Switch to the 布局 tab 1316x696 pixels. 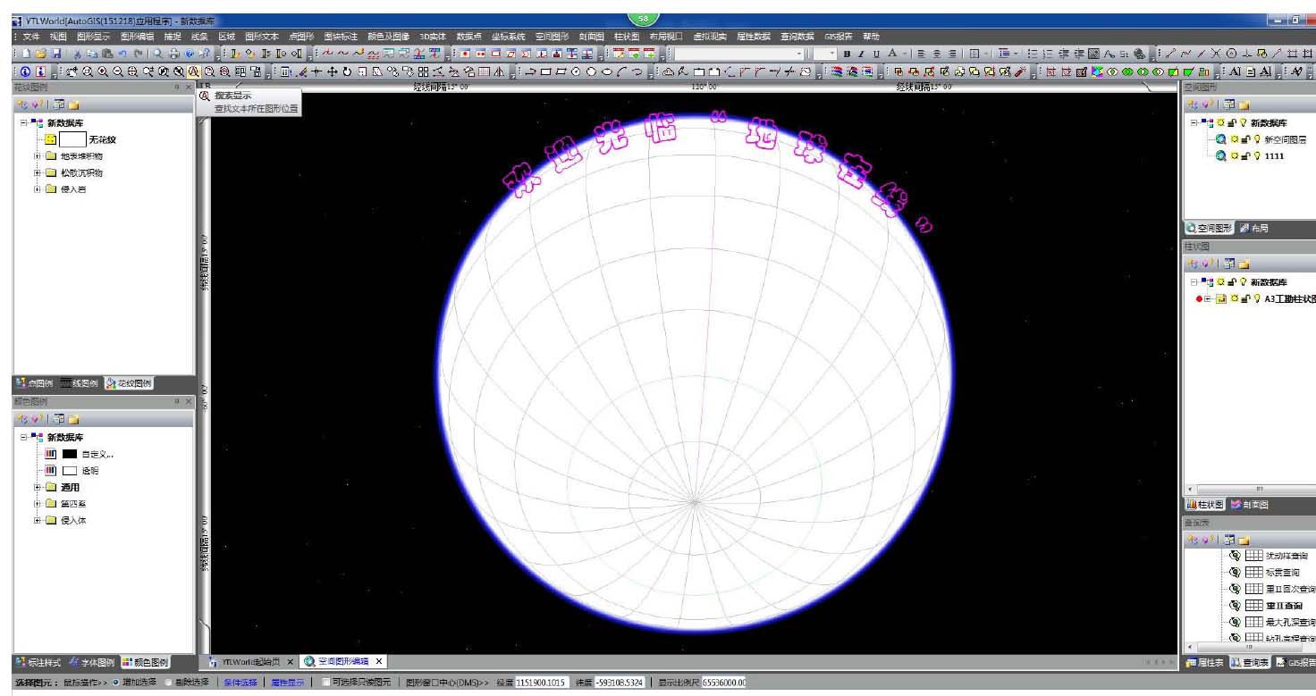tap(1253, 228)
